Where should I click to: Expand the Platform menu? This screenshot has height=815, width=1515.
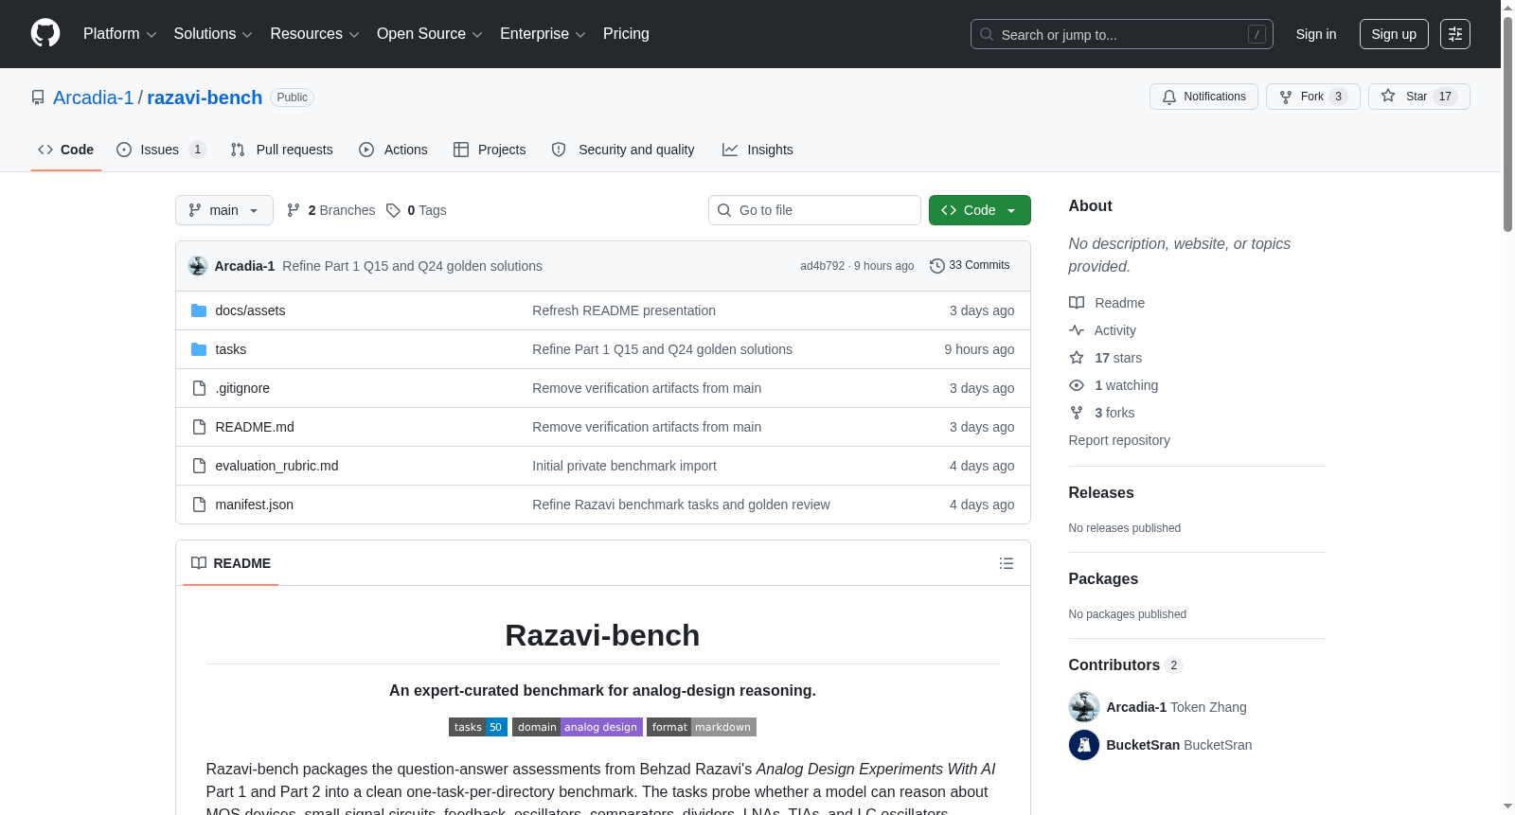coord(120,34)
